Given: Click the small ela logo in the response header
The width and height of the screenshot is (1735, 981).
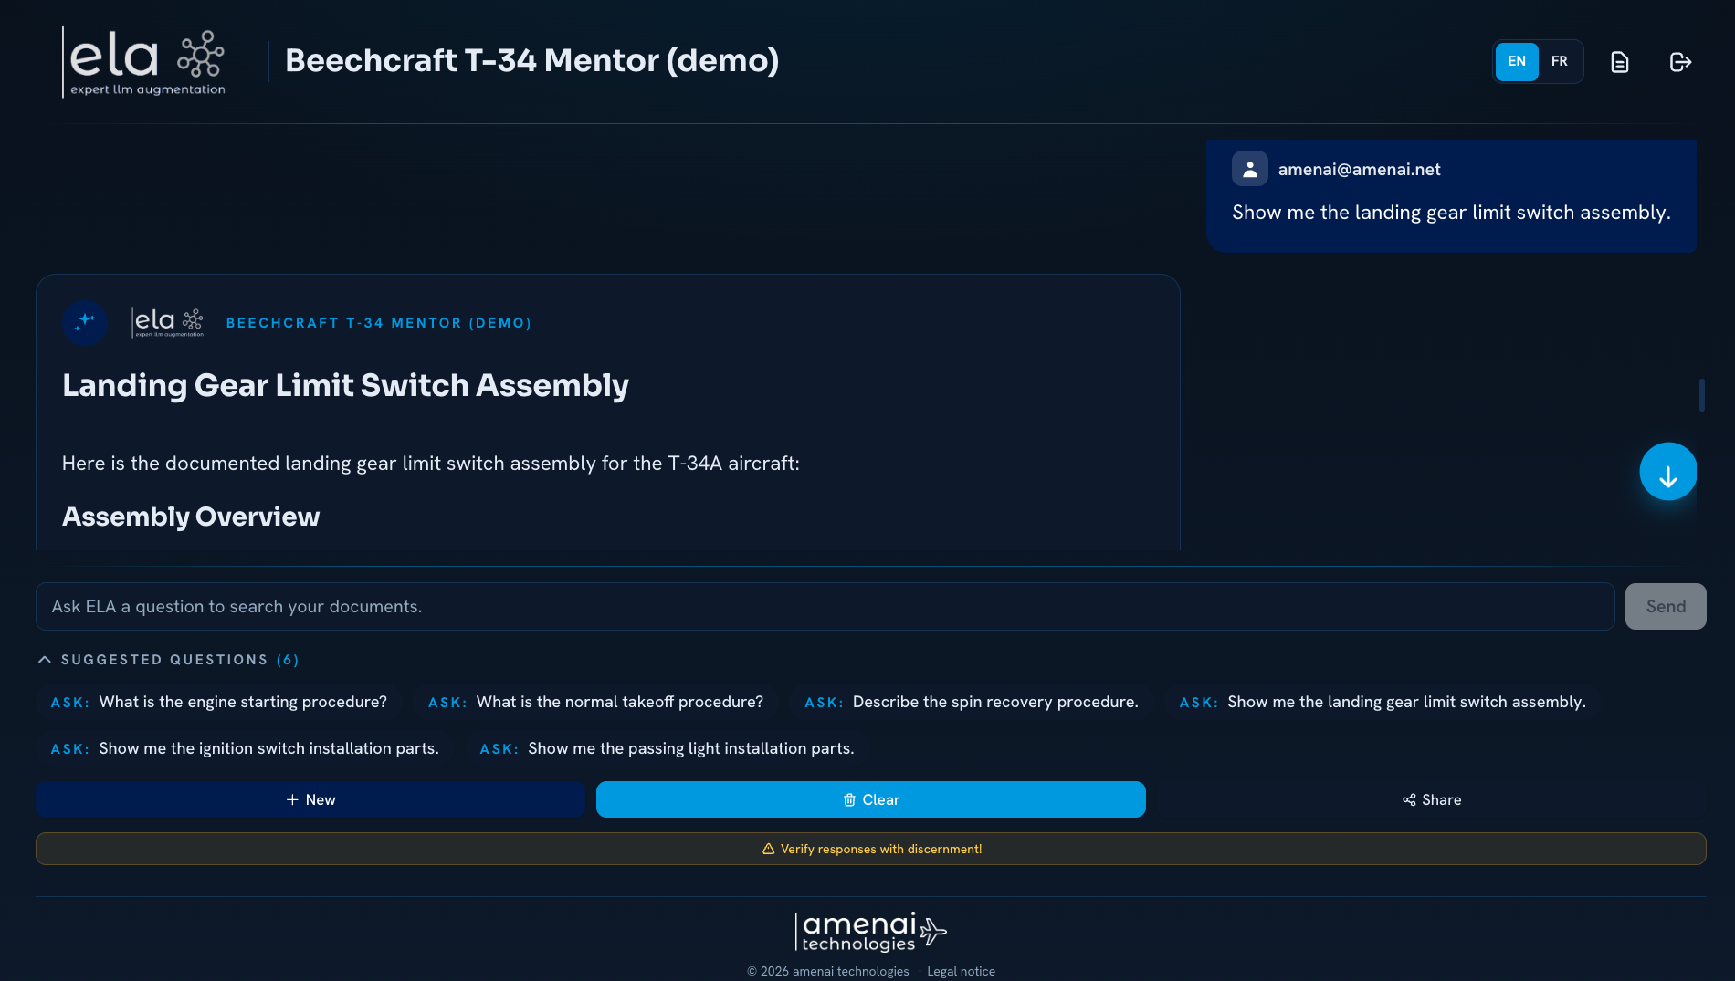Looking at the screenshot, I should tap(168, 322).
